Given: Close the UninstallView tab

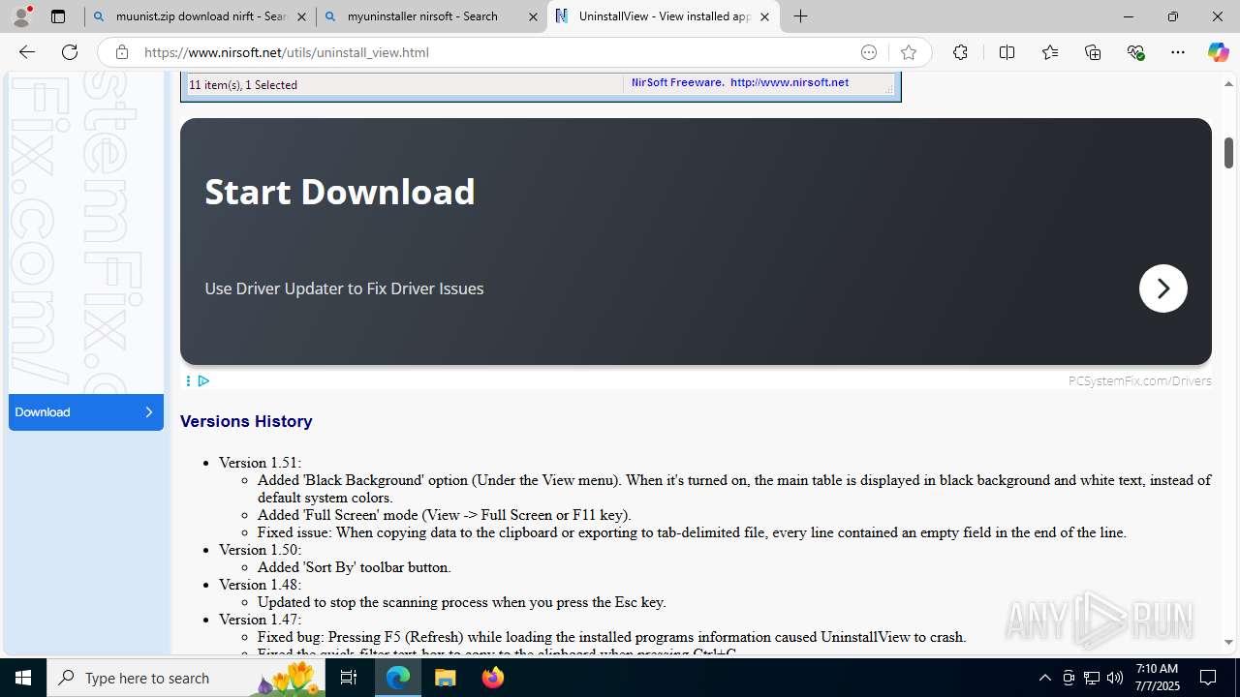Looking at the screenshot, I should point(764,16).
